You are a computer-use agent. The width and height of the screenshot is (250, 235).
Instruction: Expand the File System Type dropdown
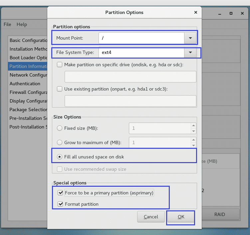click(x=190, y=53)
